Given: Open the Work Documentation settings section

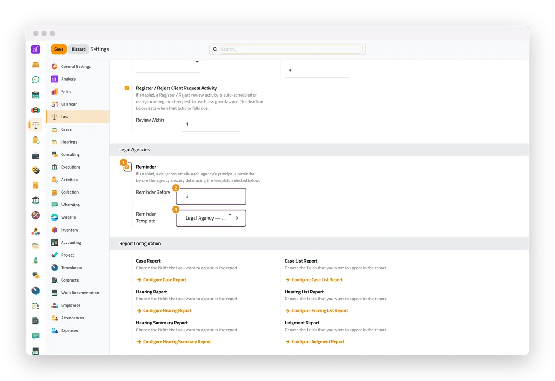Looking at the screenshot, I should pos(78,293).
